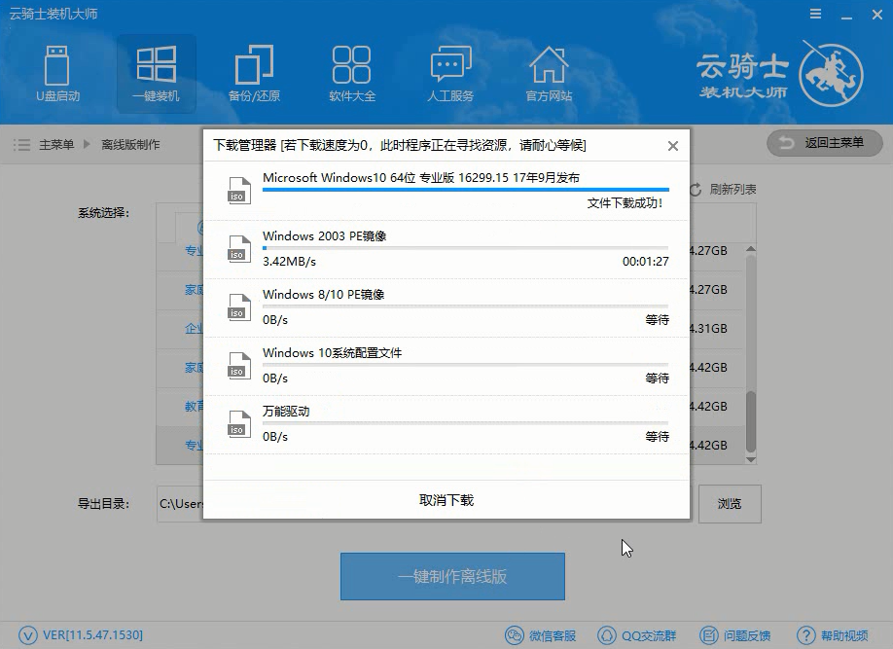Click the 3.42MB/s download speed

click(x=289, y=262)
